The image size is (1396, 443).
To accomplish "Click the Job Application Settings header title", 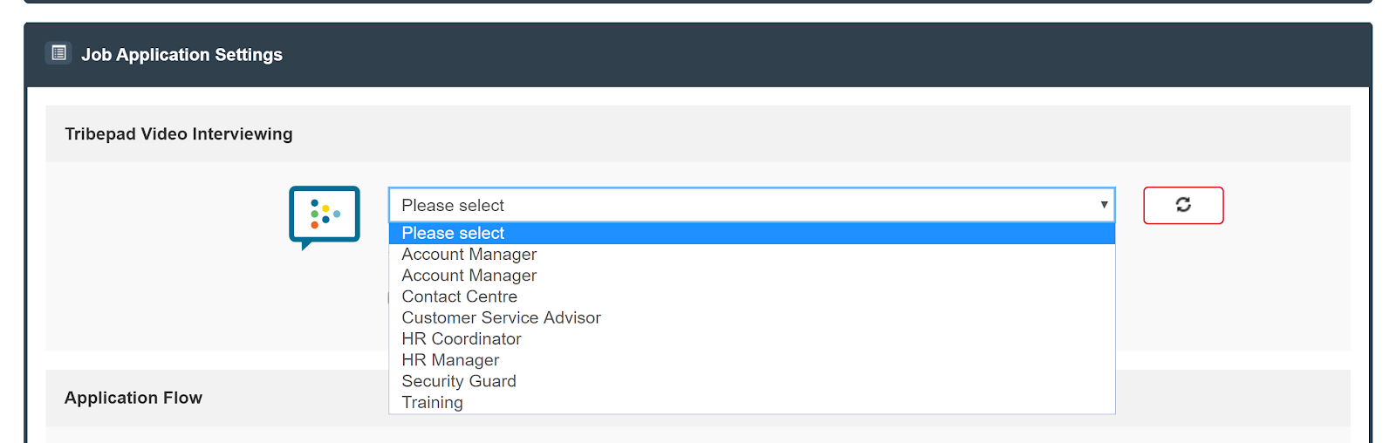I will [181, 55].
